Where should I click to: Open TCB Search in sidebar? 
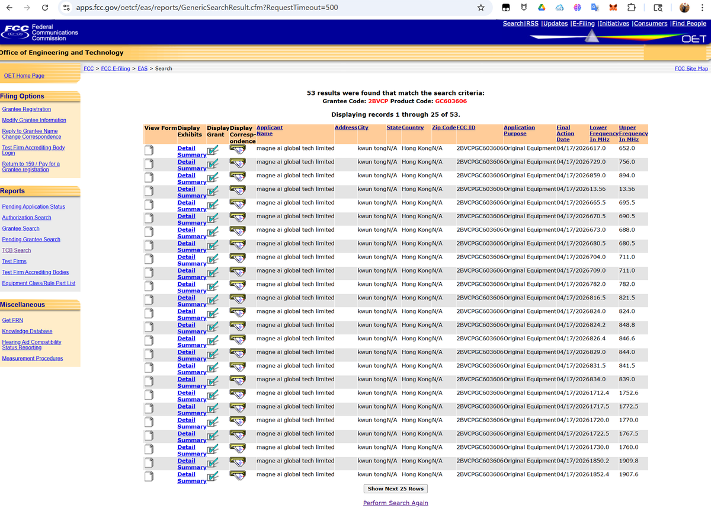click(17, 250)
